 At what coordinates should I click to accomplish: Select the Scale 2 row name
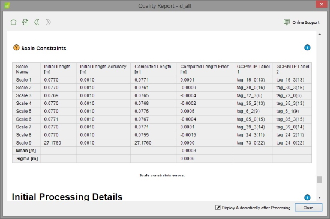click(23, 88)
